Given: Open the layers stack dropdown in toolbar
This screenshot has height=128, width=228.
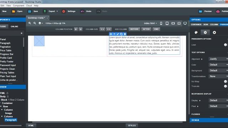Looking at the screenshot, I should 40,23.
